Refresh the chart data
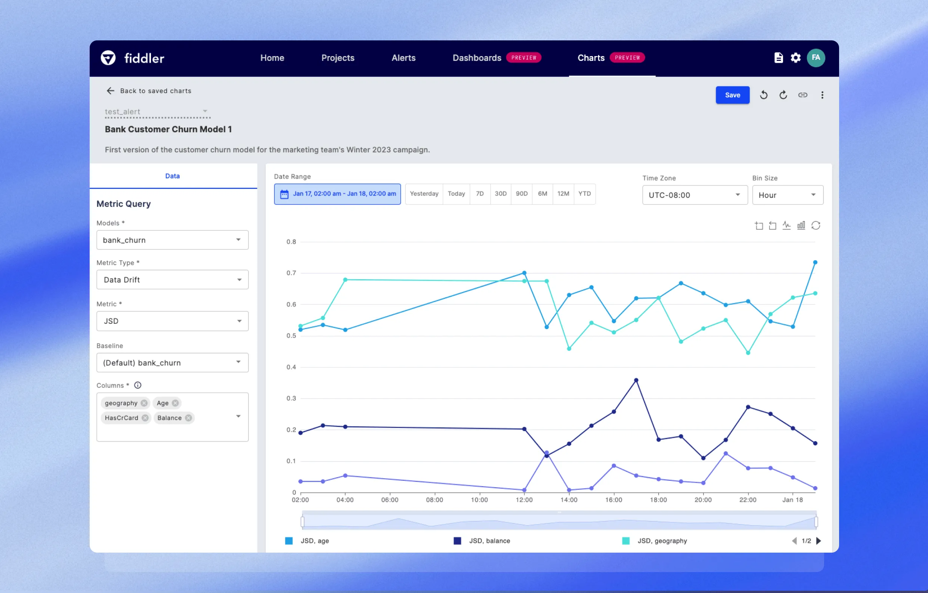 click(x=816, y=225)
